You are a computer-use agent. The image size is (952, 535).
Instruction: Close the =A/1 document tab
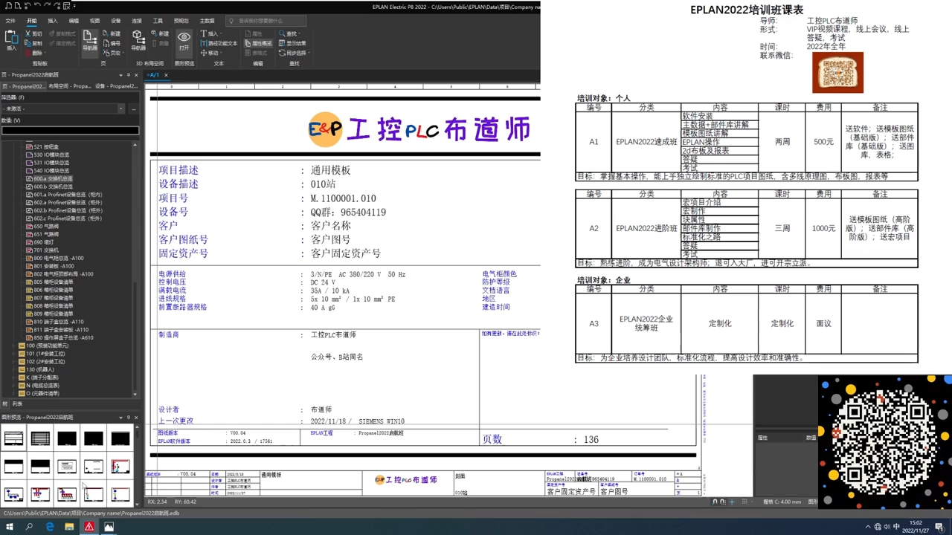coord(167,75)
